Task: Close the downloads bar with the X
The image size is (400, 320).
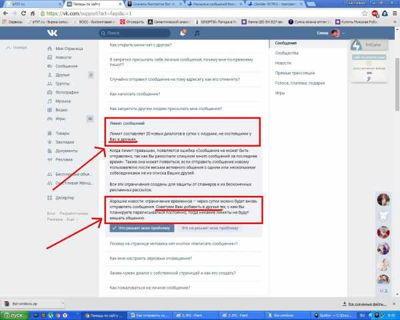Action: 395,304
